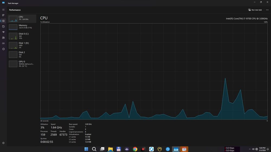Open the volume control in system tray
The width and height of the screenshot is (271, 152).
pos(253,149)
